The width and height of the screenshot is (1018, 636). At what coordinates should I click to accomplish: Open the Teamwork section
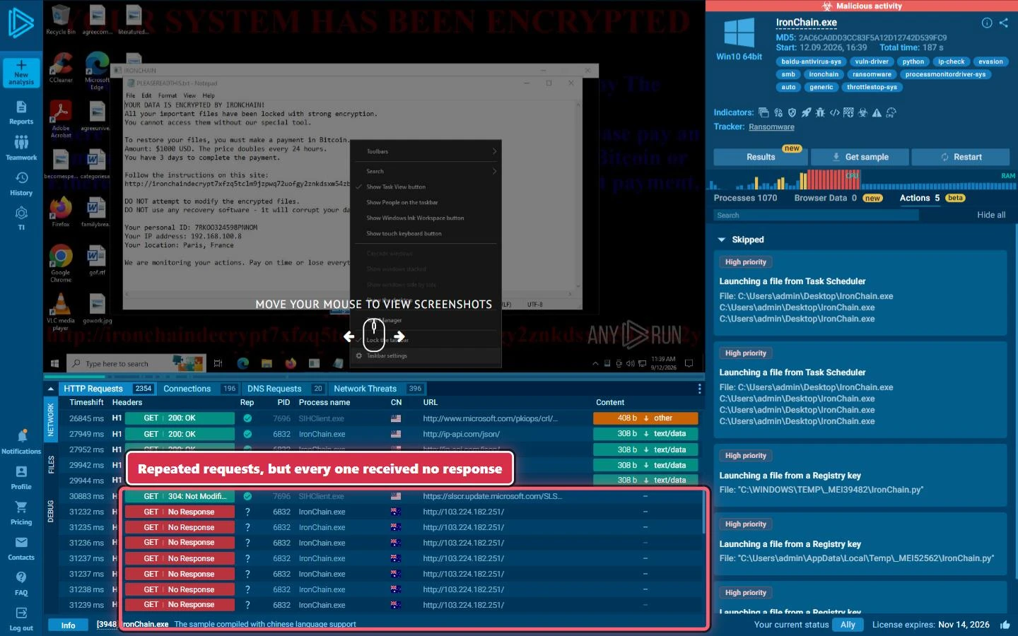(x=21, y=148)
